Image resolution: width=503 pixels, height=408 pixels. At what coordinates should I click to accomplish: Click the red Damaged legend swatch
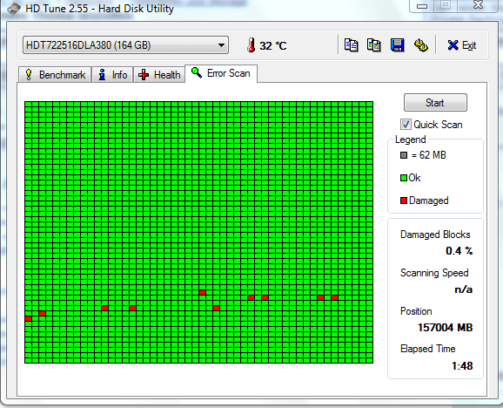point(404,201)
